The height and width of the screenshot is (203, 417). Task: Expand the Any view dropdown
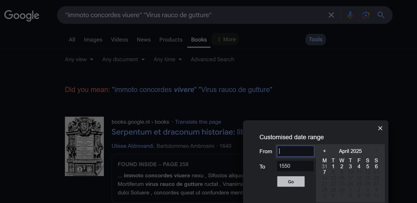(79, 59)
